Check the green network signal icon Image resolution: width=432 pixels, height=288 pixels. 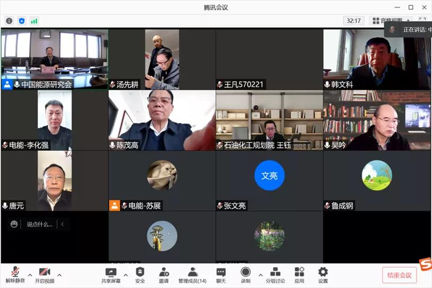pyautogui.click(x=34, y=21)
